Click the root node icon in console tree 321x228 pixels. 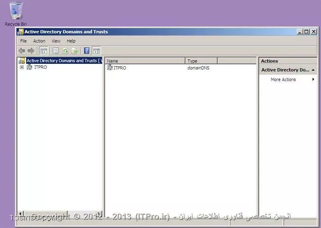click(x=22, y=61)
